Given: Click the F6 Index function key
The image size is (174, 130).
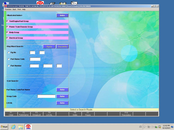Looking at the screenshot, I should [75, 114].
